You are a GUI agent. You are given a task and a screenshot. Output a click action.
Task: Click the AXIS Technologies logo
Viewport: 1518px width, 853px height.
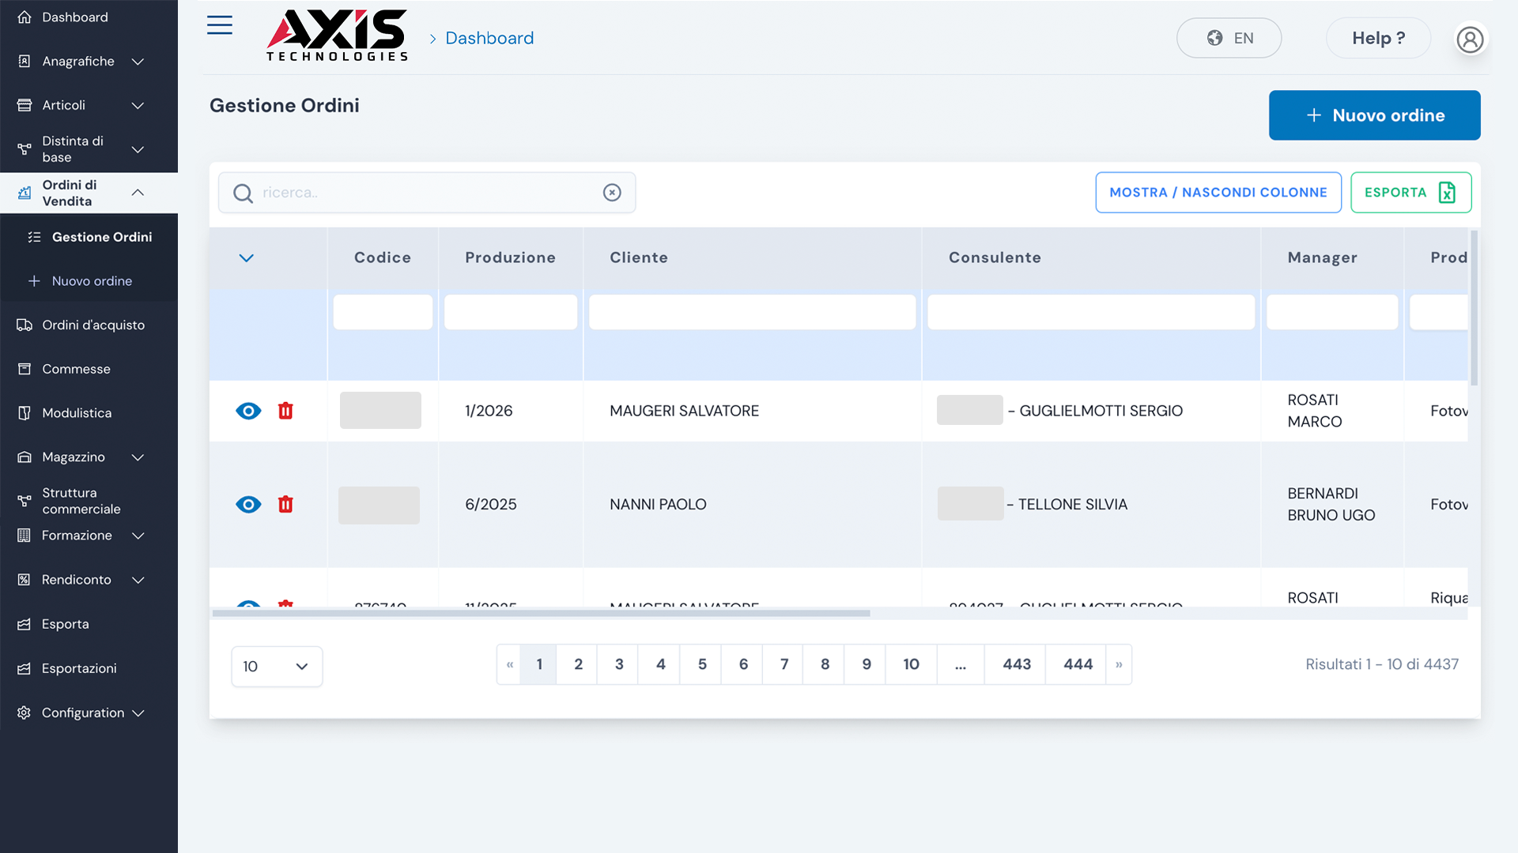[x=337, y=36]
